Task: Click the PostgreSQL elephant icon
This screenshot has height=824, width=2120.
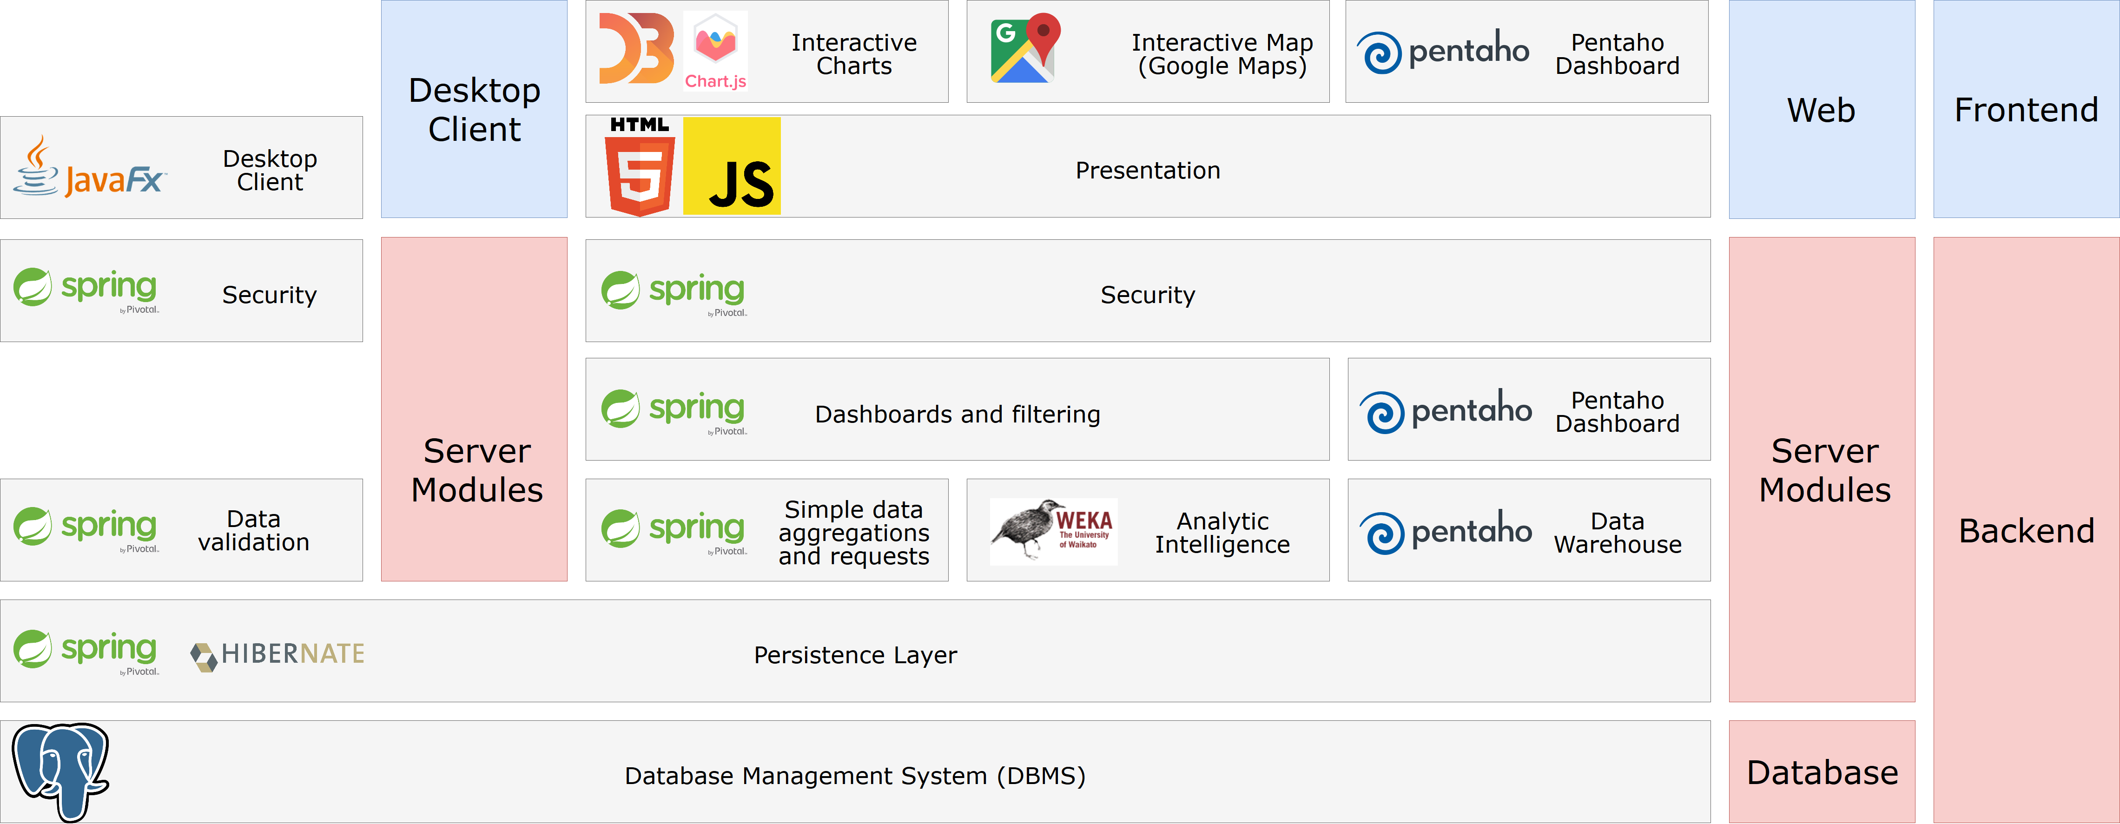Action: click(60, 771)
